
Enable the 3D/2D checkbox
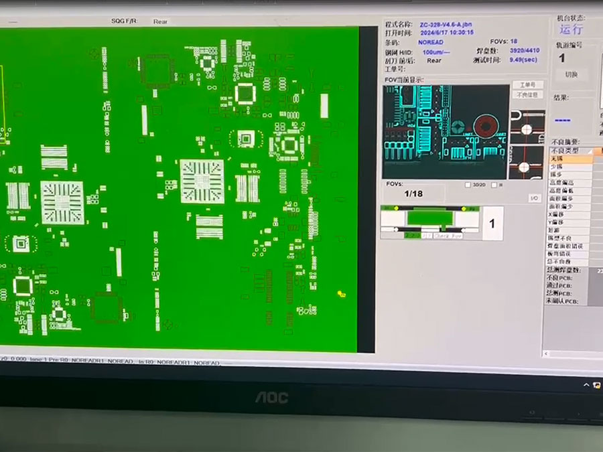(x=468, y=185)
